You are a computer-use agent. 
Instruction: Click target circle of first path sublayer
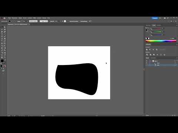[175, 63]
